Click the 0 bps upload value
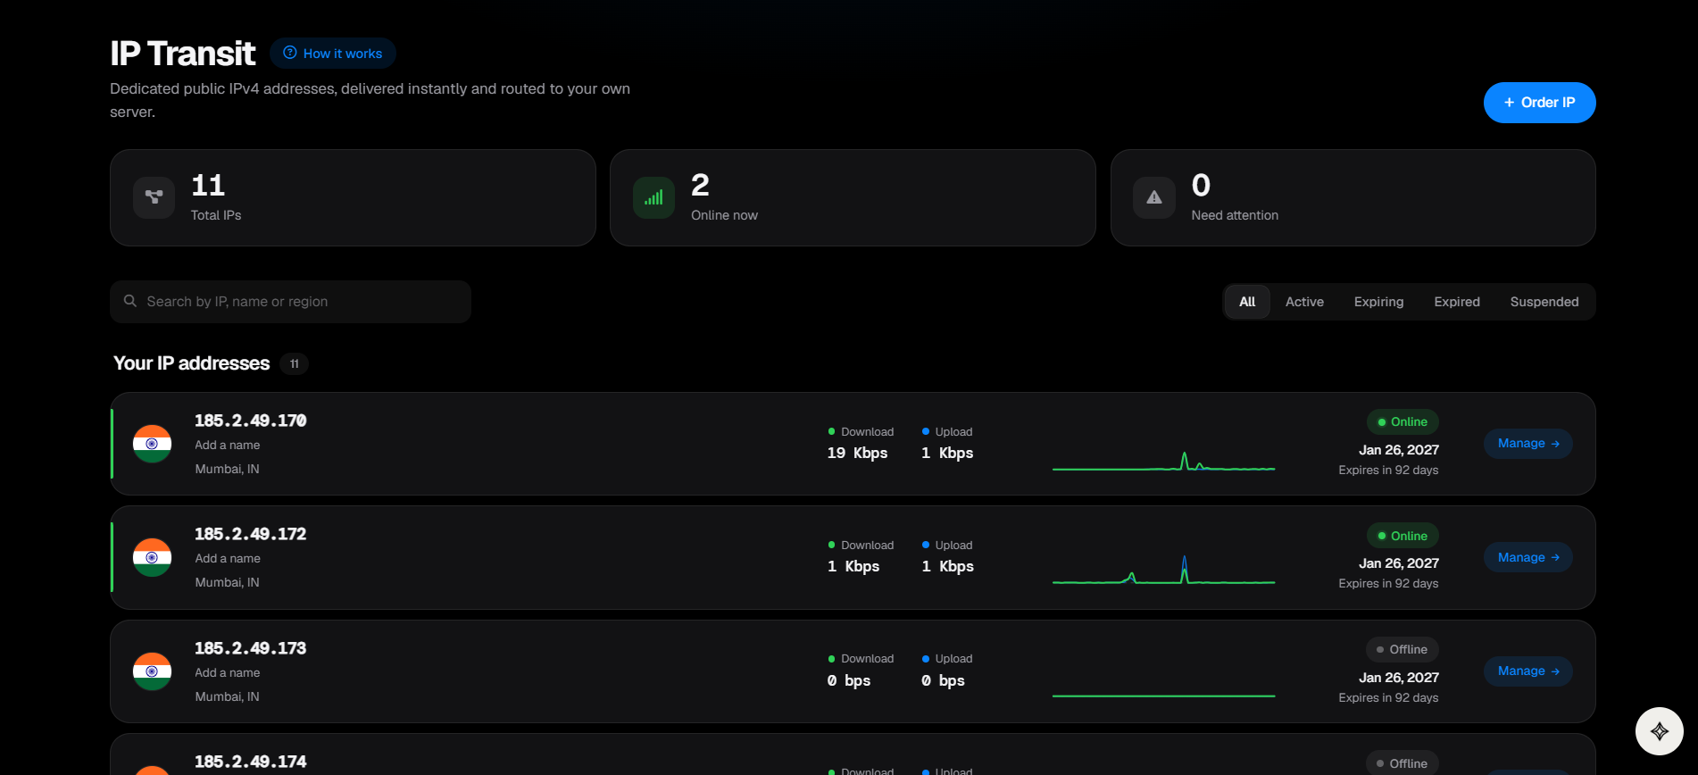Viewport: 1698px width, 775px height. point(943,680)
